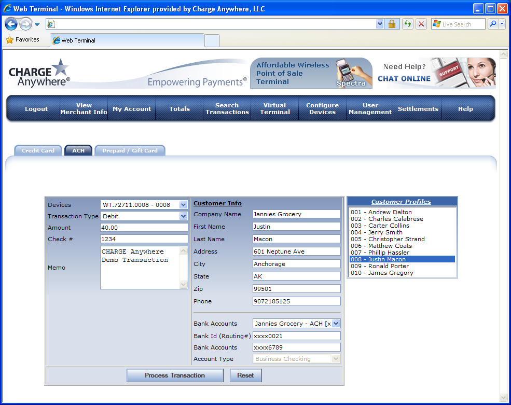Screen dimensions: 511x405
Task: Select customer profile 005 - Christopher Strand
Action: tap(388, 239)
